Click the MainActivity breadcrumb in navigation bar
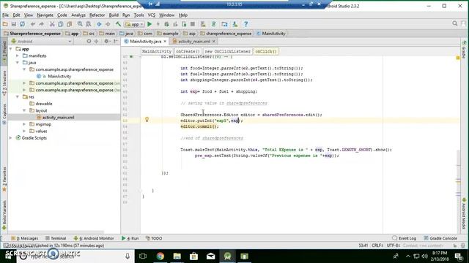Image resolution: width=469 pixels, height=263 pixels. [x=271, y=34]
